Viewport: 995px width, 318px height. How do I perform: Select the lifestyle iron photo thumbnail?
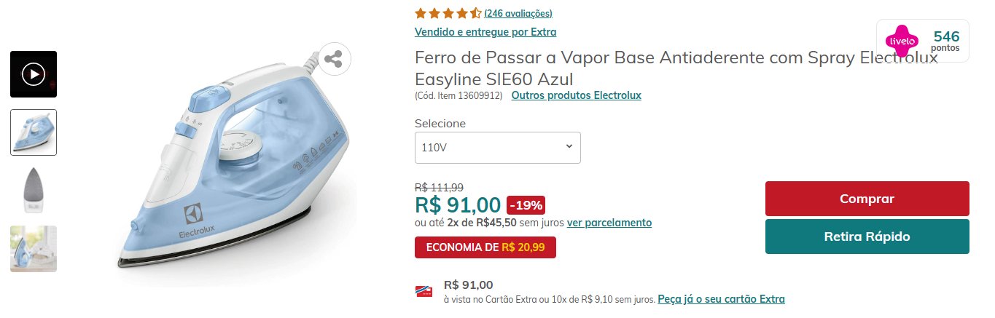[x=34, y=249]
